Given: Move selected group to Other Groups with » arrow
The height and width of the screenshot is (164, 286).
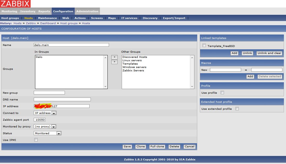Looking at the screenshot, I should (114, 62).
